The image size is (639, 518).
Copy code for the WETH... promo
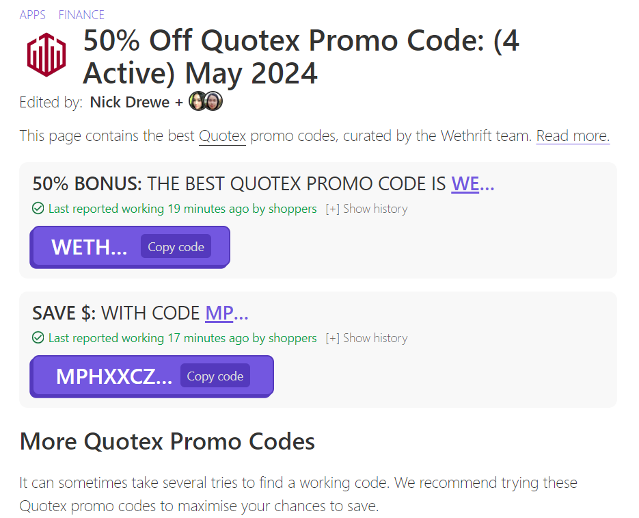point(176,246)
